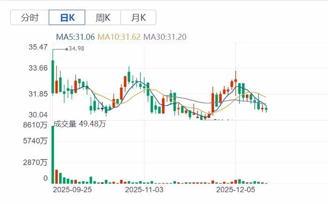Click the 33.66 price axis label

38,68
